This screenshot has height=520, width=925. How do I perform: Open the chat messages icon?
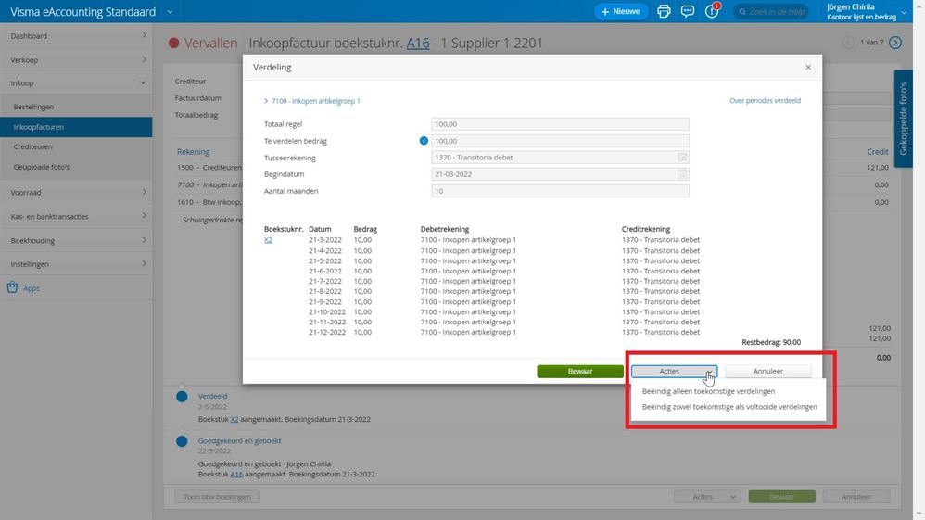coord(687,11)
